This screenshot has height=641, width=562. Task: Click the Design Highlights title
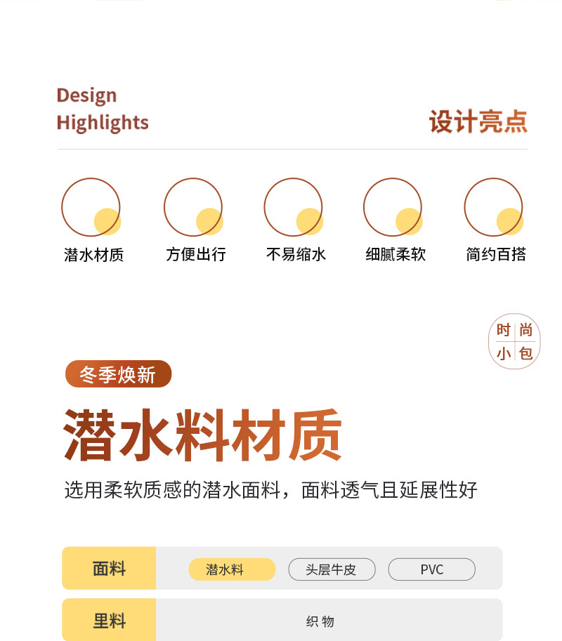(x=103, y=109)
